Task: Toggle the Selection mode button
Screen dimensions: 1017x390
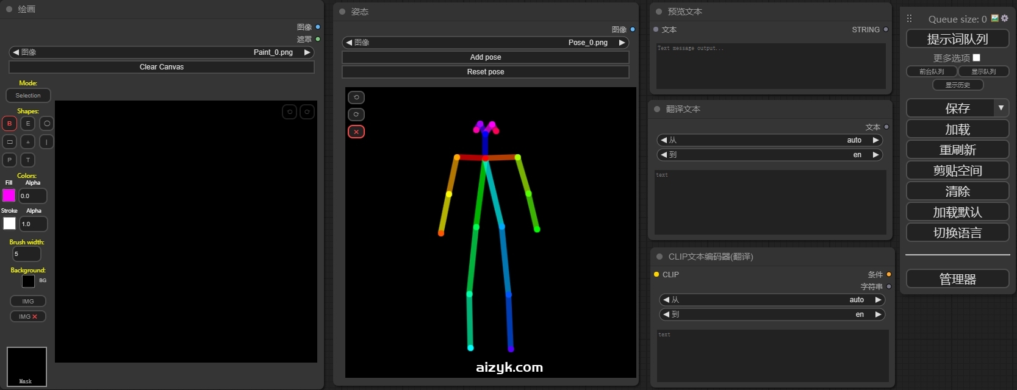Action: click(x=28, y=96)
